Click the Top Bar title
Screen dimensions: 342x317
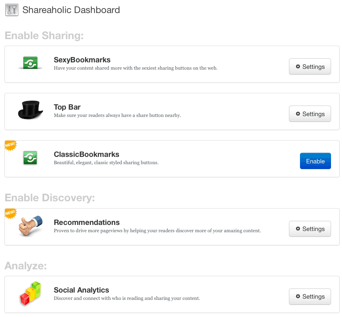tap(67, 107)
